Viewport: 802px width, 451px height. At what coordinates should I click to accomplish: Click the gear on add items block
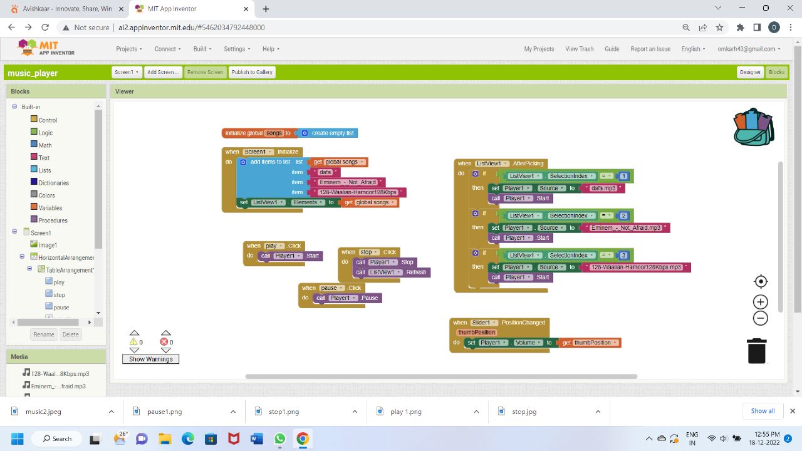243,162
